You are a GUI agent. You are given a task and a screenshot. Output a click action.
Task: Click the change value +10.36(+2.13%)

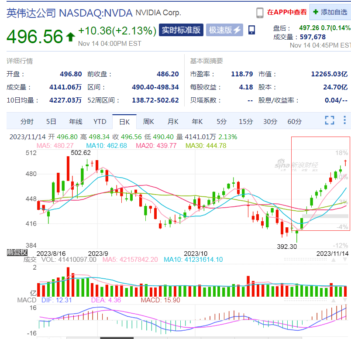point(117,31)
